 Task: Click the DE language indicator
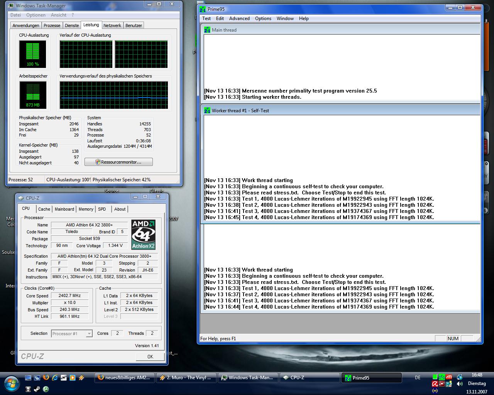(418, 378)
